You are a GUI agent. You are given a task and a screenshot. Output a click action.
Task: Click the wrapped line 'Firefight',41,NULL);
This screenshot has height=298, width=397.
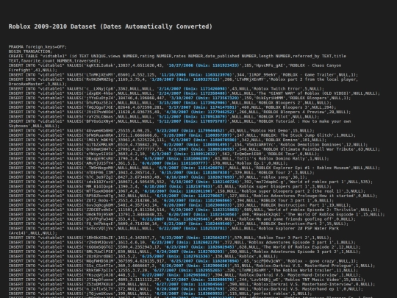point(33,70)
